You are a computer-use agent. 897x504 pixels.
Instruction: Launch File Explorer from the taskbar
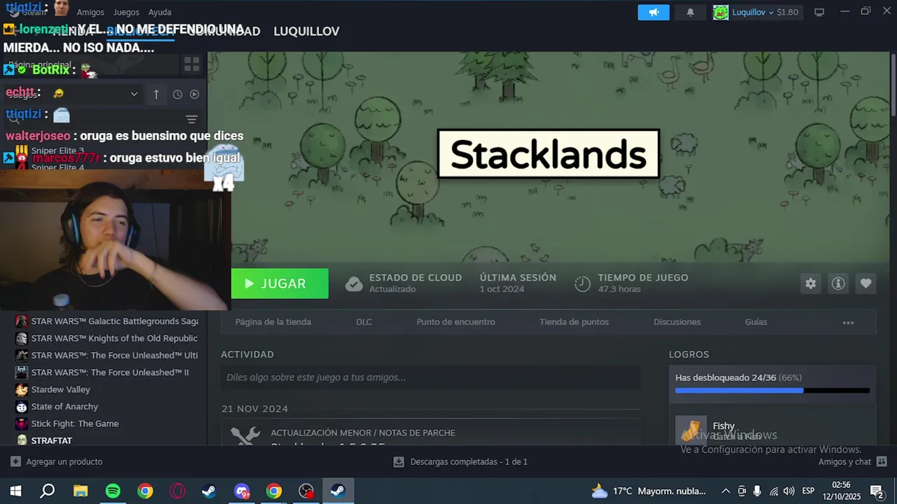point(80,491)
